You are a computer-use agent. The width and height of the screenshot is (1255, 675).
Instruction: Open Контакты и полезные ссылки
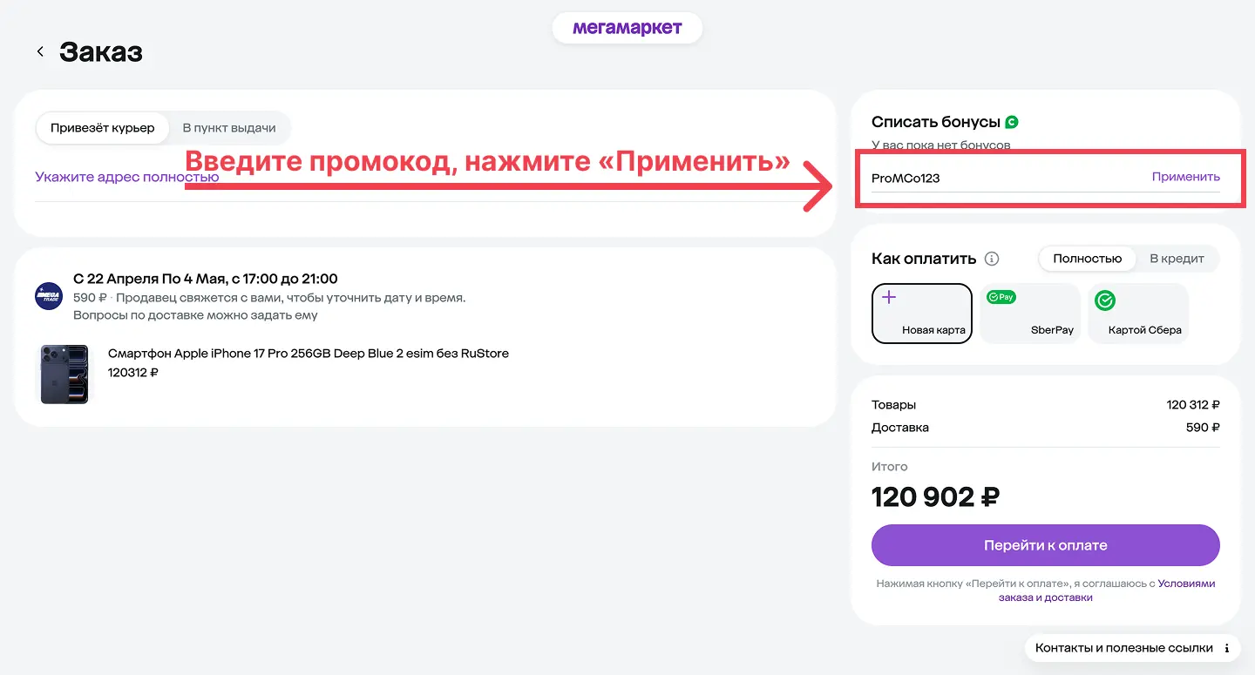[1132, 648]
